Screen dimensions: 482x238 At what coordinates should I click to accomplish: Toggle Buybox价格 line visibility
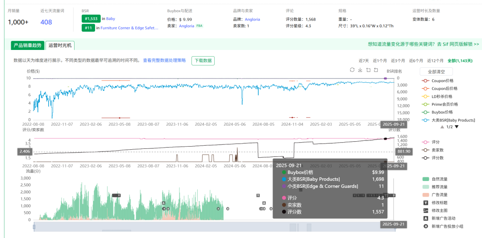[426, 112]
